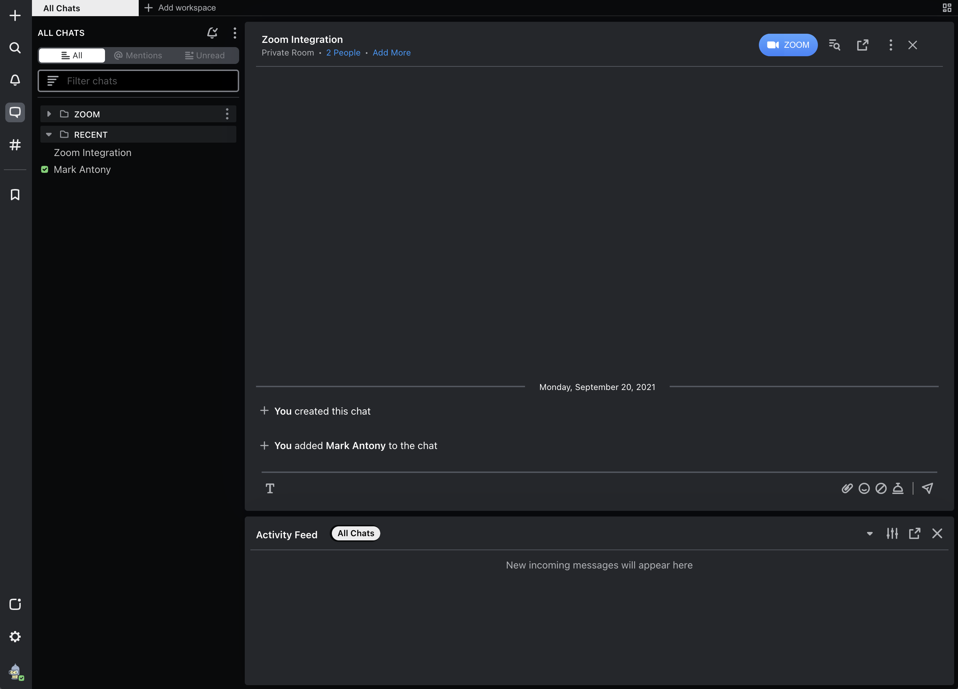Viewport: 958px width, 689px height.
Task: Open the layout grid icon in the top right
Action: click(947, 8)
